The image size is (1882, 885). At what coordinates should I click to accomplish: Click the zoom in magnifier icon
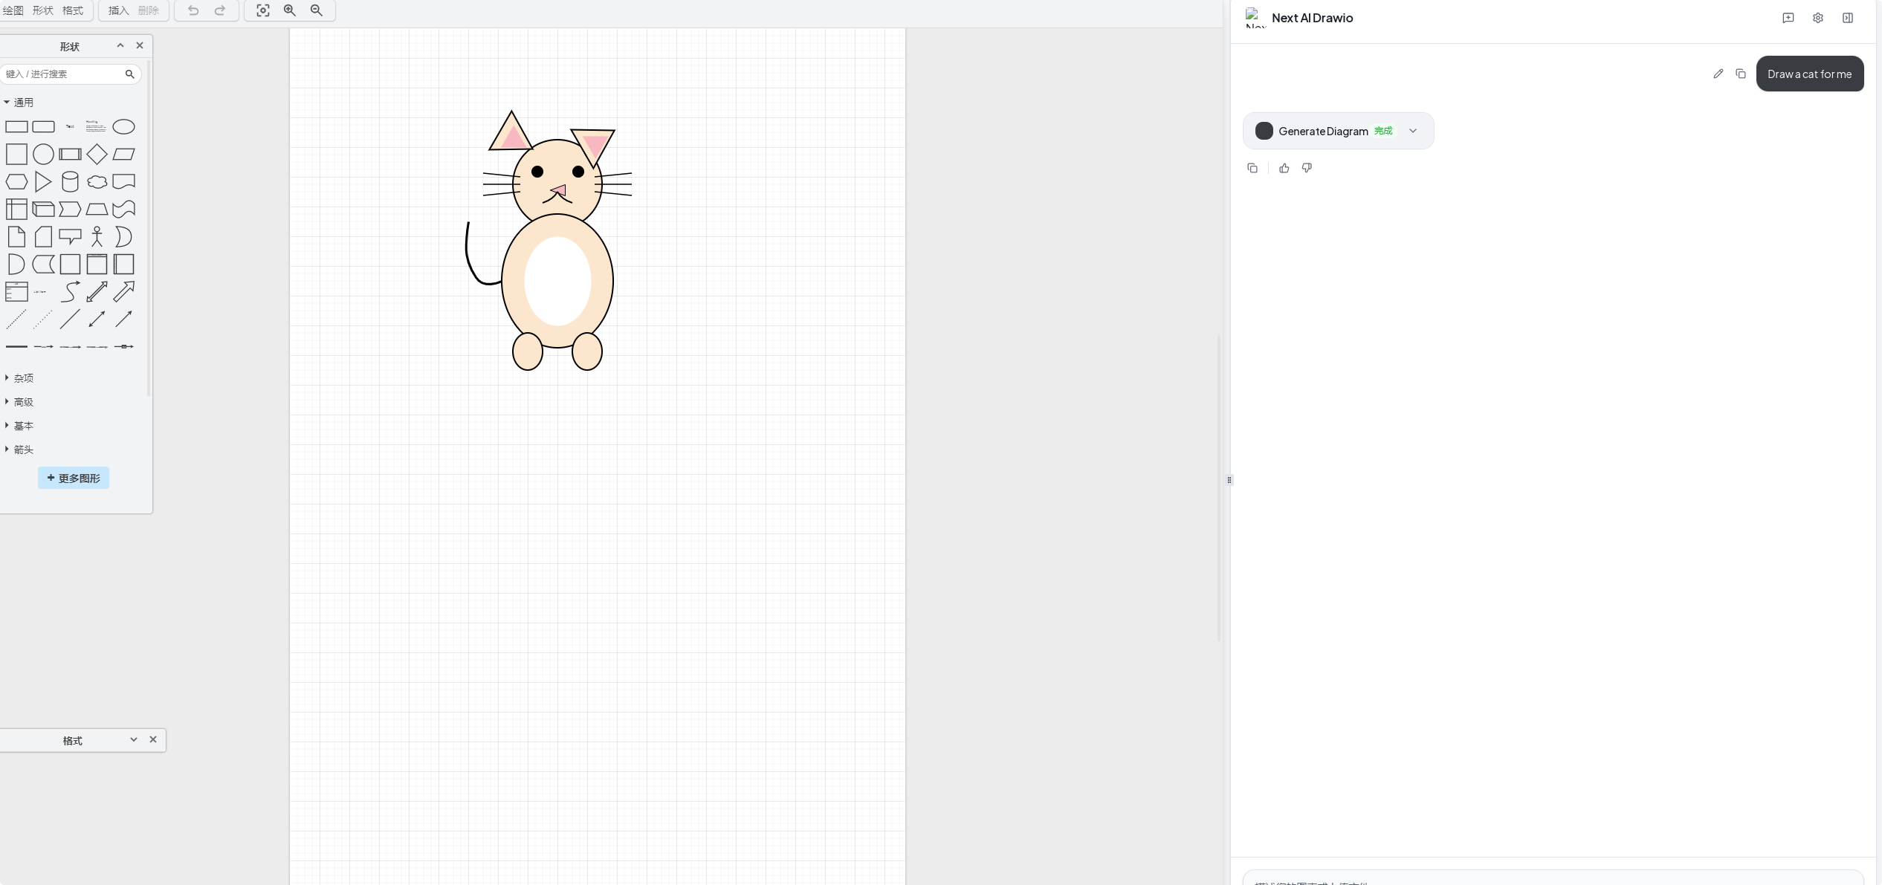[290, 10]
